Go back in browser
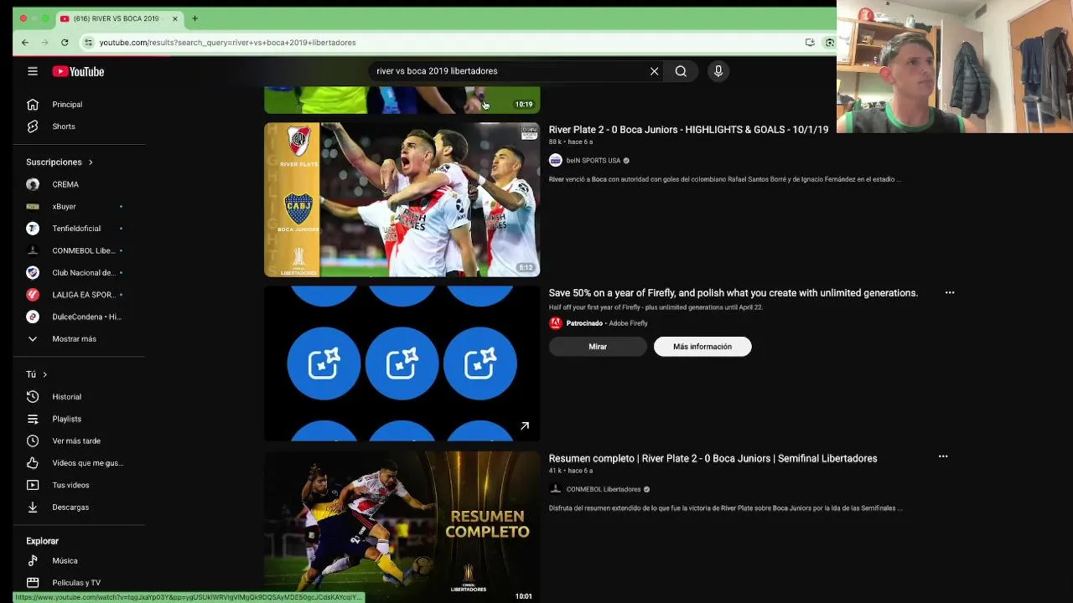This screenshot has height=603, width=1073. point(25,43)
